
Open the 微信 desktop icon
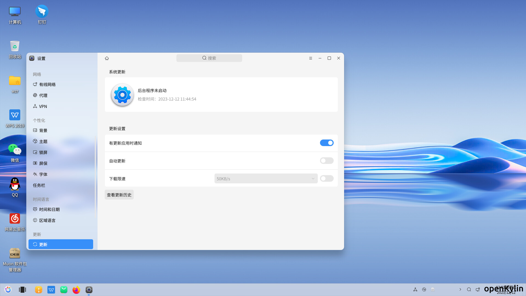click(15, 150)
